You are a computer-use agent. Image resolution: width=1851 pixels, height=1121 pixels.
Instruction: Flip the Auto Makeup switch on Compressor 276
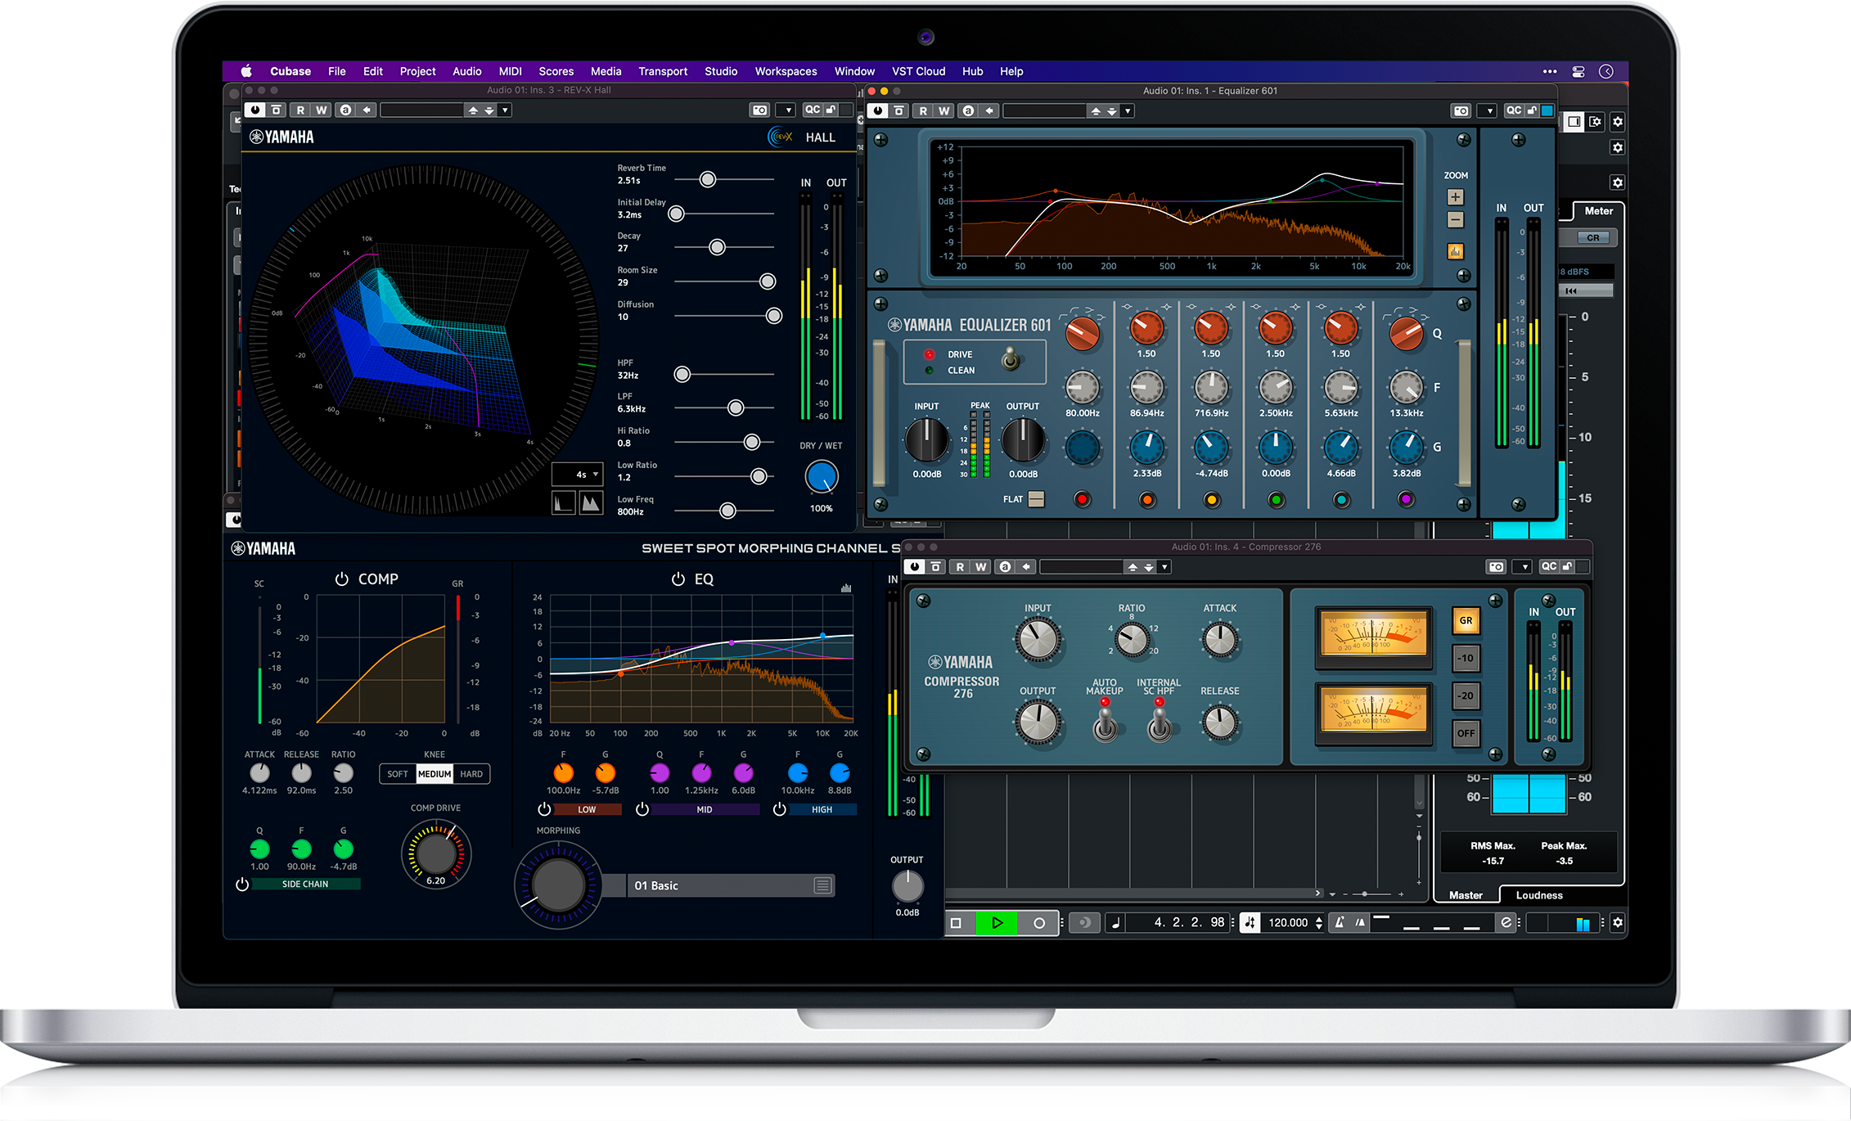pos(1105,722)
